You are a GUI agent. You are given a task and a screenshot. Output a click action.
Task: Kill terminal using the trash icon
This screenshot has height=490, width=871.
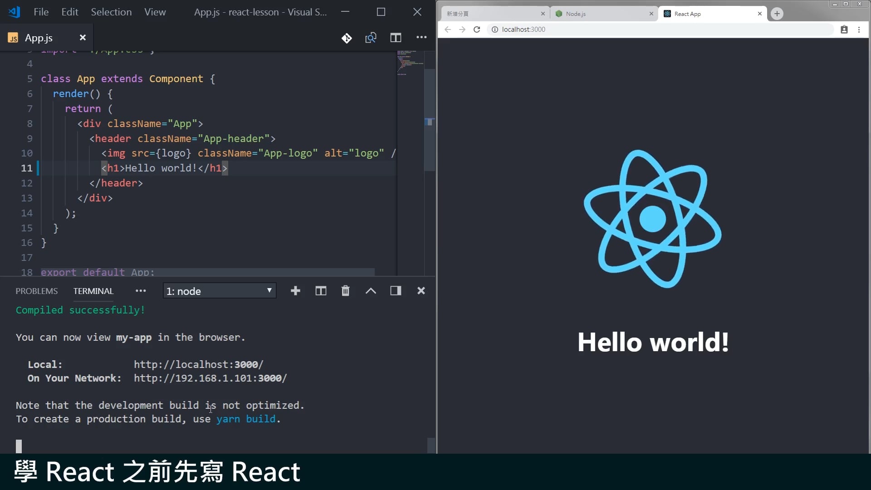click(x=345, y=291)
